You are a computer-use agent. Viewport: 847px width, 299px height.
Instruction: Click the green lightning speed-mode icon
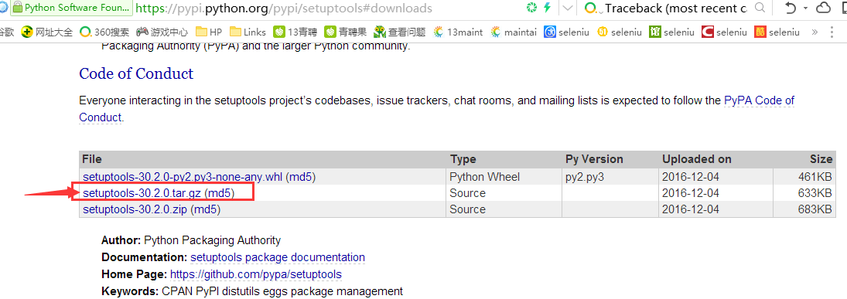[x=548, y=8]
